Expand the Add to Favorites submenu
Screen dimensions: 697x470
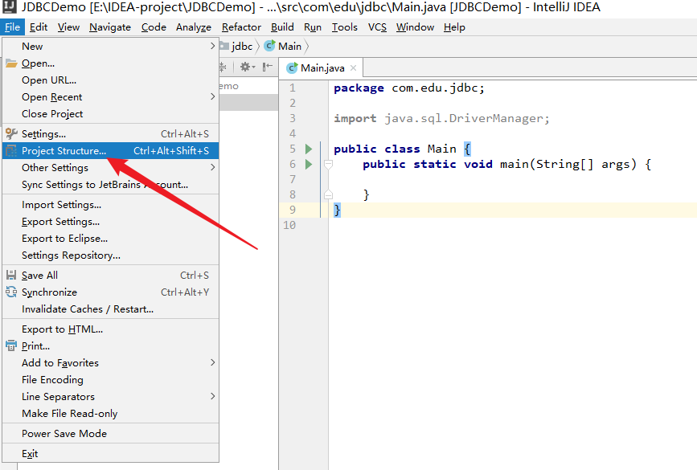point(212,362)
